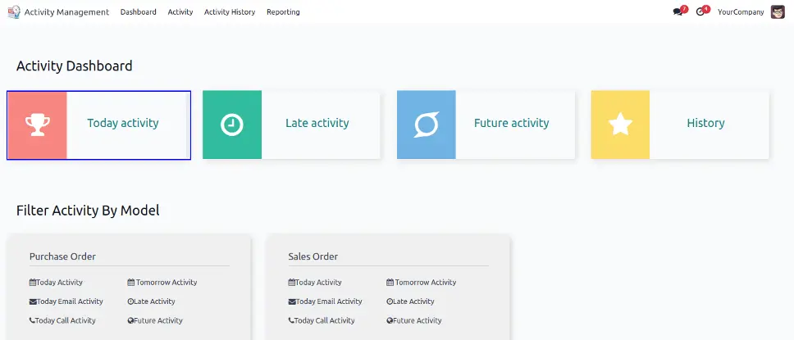This screenshot has width=794, height=340.
Task: Open the History card
Action: coord(705,124)
